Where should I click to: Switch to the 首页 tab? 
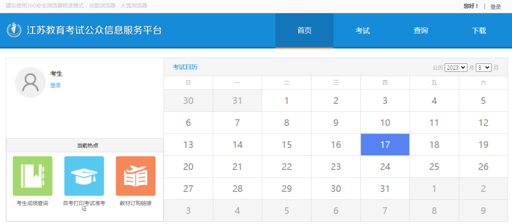click(x=304, y=31)
